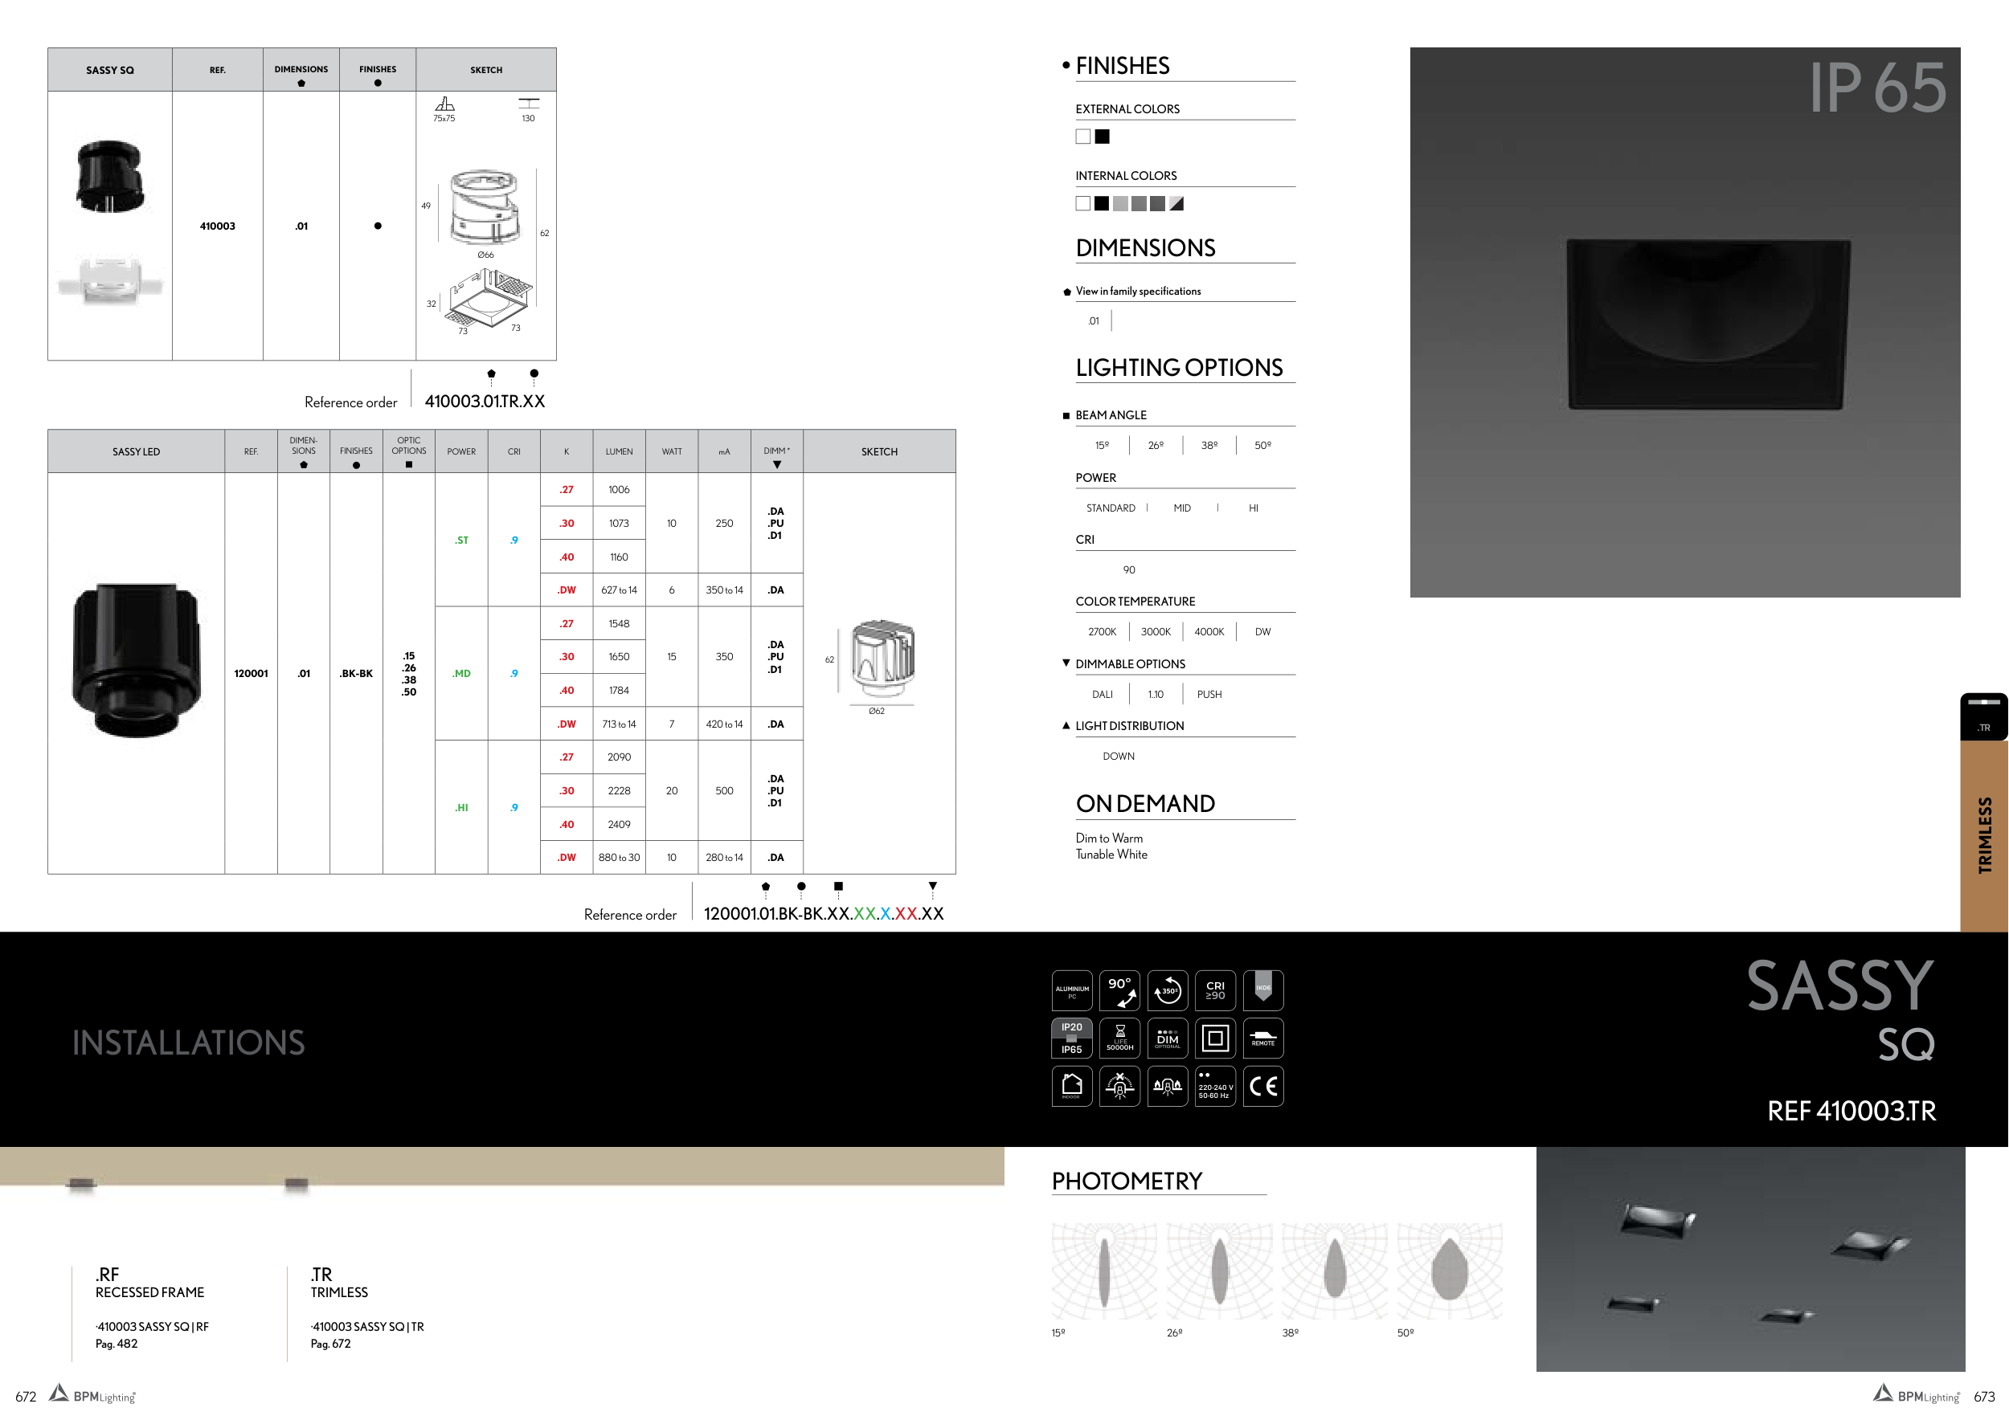This screenshot has width=2009, height=1420.
Task: Click the Remote driver icon
Action: point(1262,1038)
